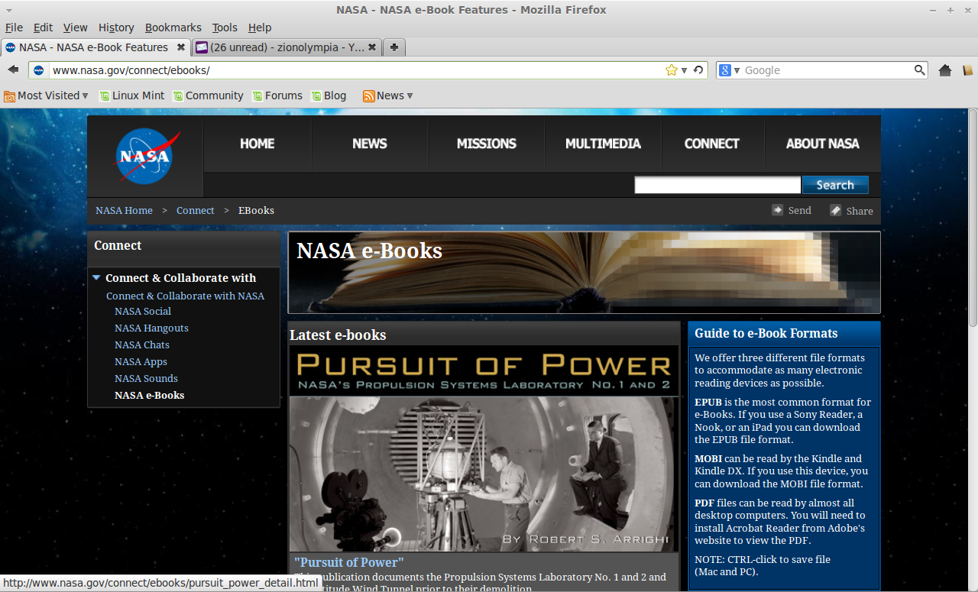
Task: Click the Forums bookmark icon
Action: tap(257, 96)
